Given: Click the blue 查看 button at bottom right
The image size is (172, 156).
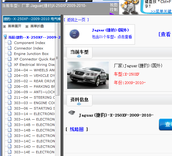Looking at the screenshot, I should [166, 124].
